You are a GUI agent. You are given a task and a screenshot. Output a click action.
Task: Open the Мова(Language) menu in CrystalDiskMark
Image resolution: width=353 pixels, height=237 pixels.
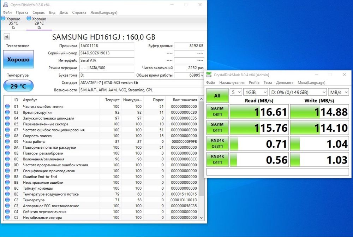[x=311, y=82]
